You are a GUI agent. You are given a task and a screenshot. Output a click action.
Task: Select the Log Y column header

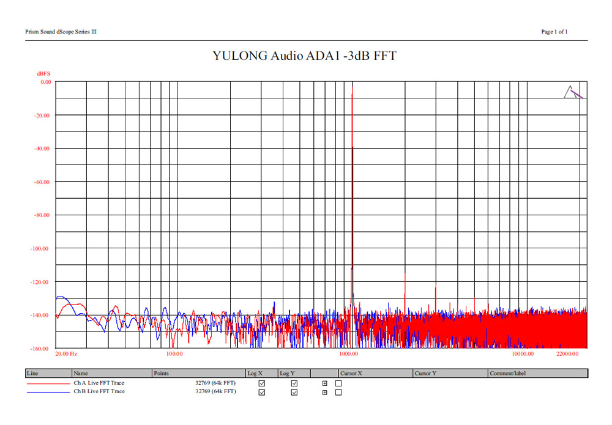[x=294, y=374]
